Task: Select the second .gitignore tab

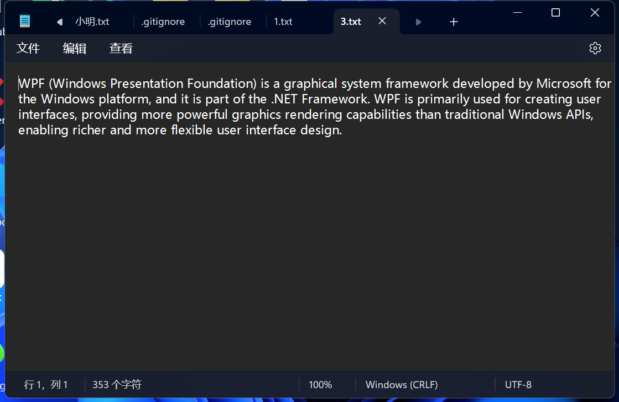Action: point(230,21)
